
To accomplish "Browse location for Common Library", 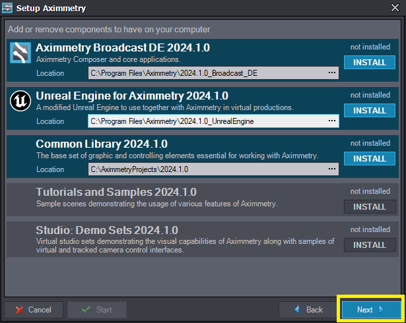I will 331,169.
